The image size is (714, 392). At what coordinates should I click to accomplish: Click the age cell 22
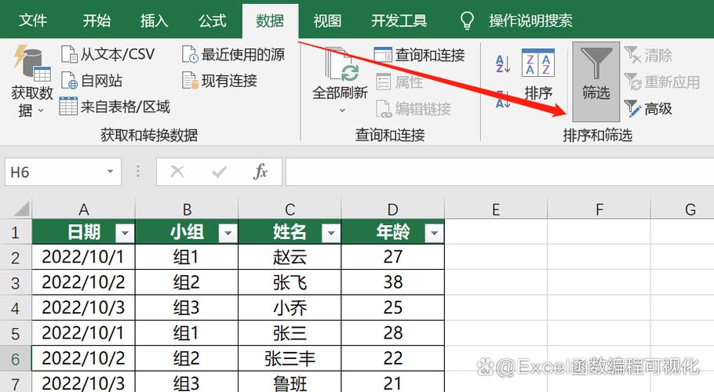393,358
